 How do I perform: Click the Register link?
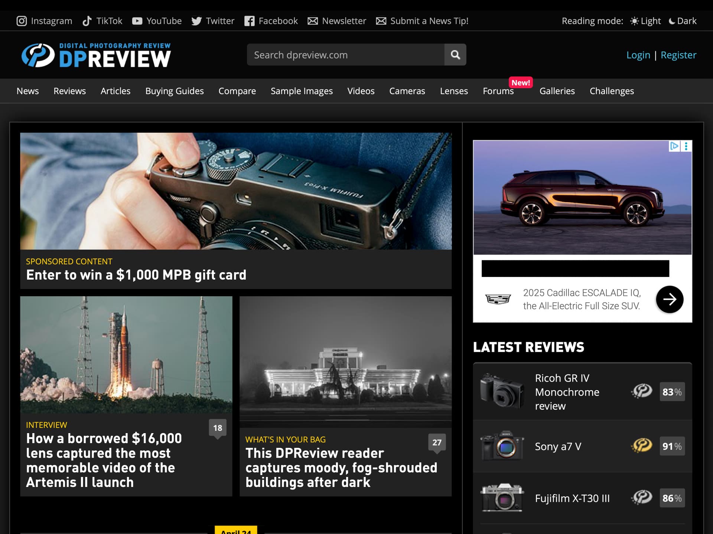(678, 55)
